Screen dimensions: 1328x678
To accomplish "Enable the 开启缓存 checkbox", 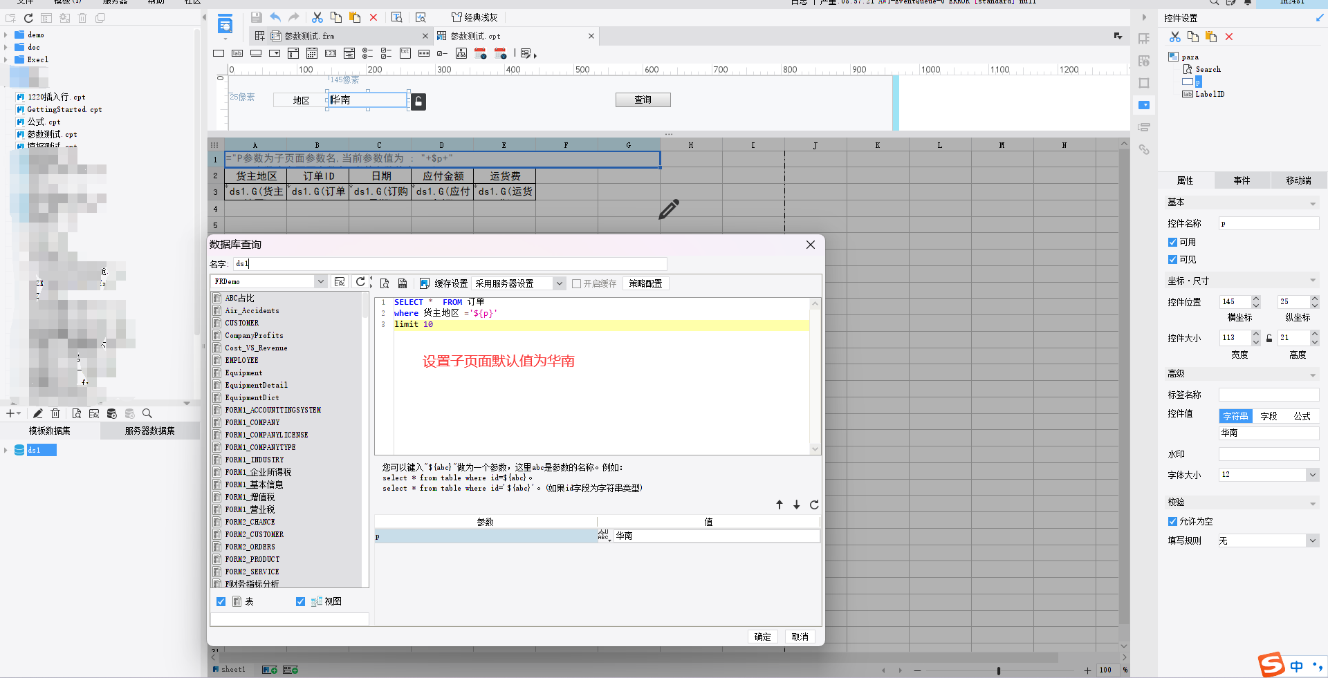I will pos(576,284).
